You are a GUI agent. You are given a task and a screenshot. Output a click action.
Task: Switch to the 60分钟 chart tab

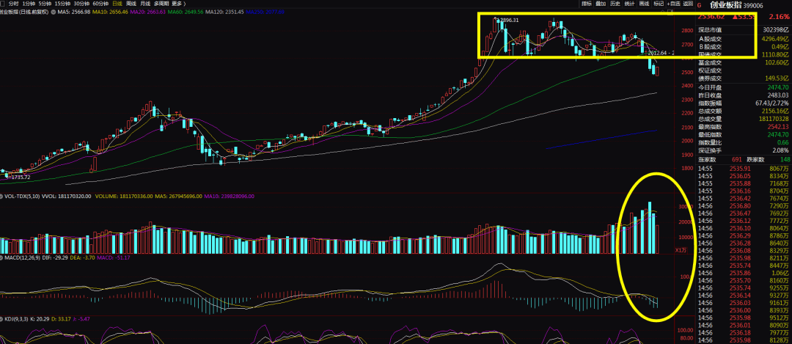[x=99, y=4]
